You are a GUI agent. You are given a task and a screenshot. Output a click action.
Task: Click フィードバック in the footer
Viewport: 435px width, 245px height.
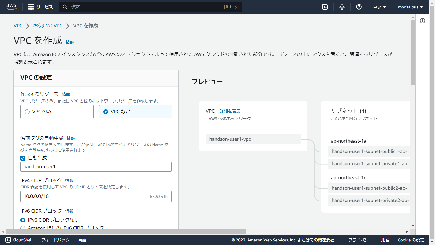(x=55, y=240)
